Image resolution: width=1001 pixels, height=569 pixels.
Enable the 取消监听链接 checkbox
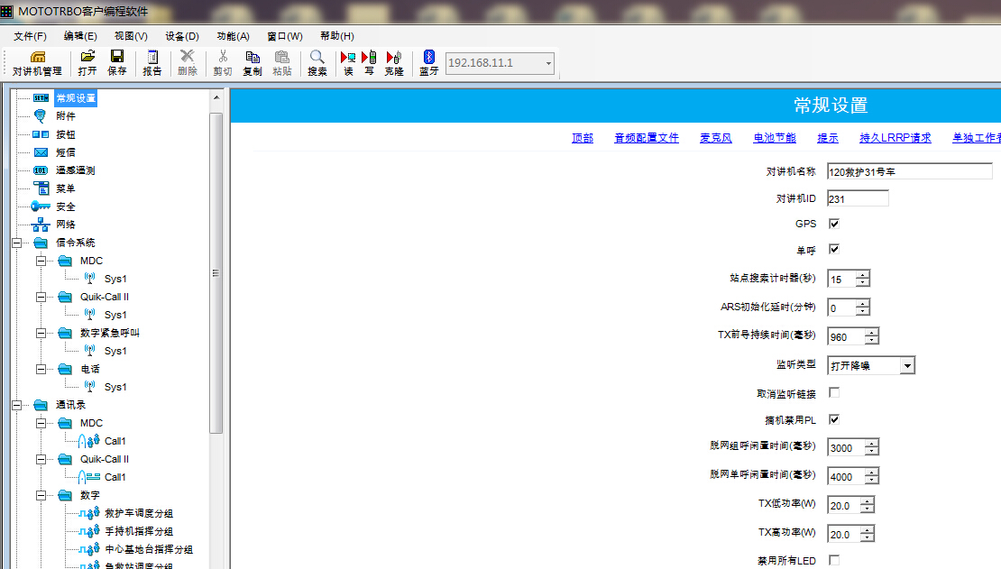pos(834,393)
